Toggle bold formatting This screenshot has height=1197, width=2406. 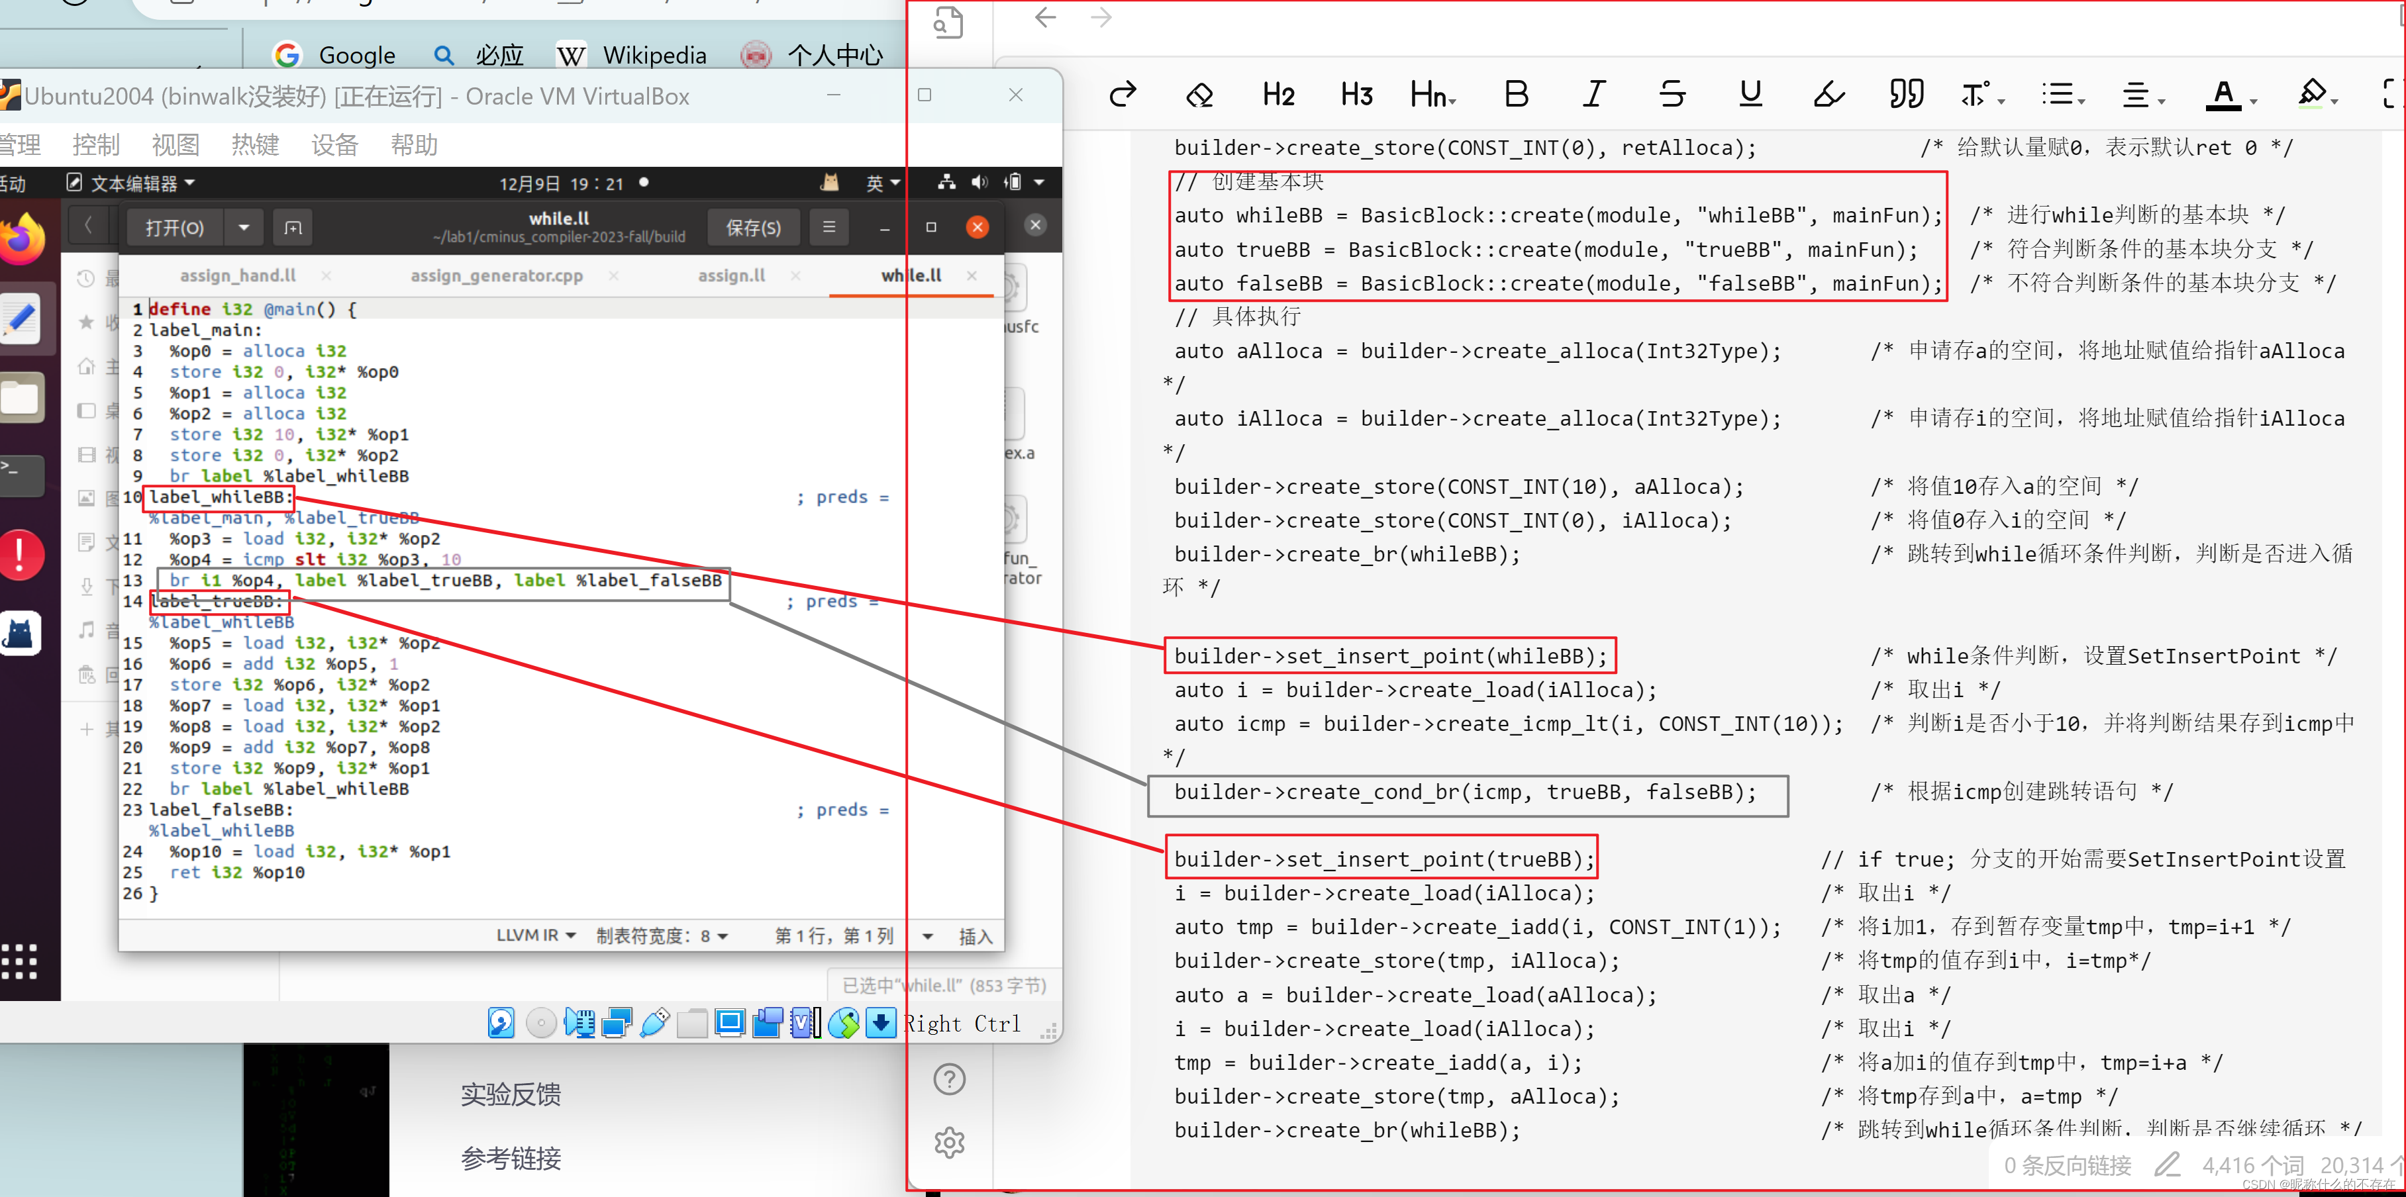pyautogui.click(x=1516, y=94)
